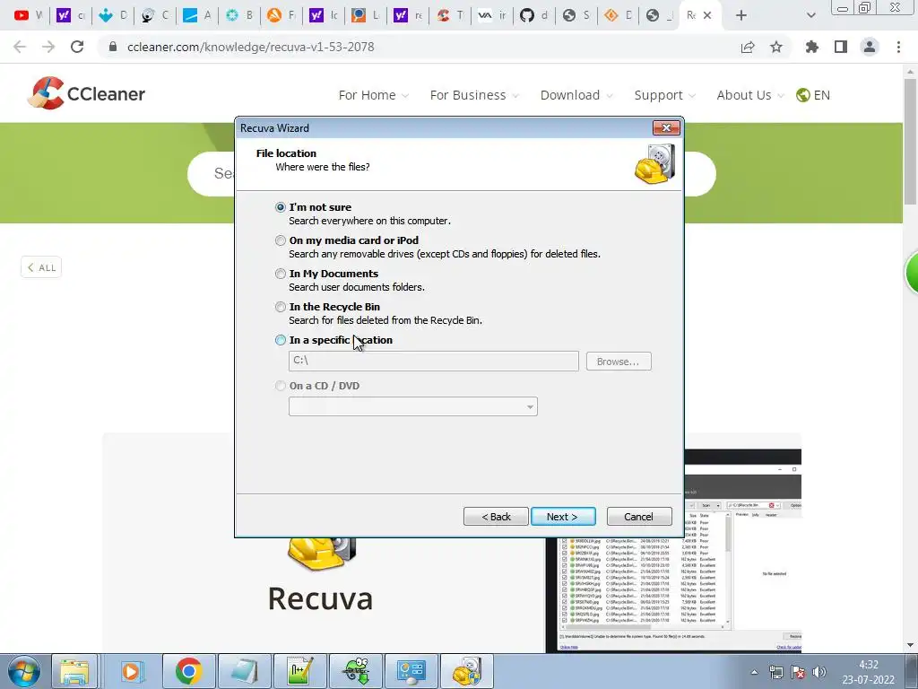Reload the page in Chrome
This screenshot has height=689, width=918.
pyautogui.click(x=77, y=47)
